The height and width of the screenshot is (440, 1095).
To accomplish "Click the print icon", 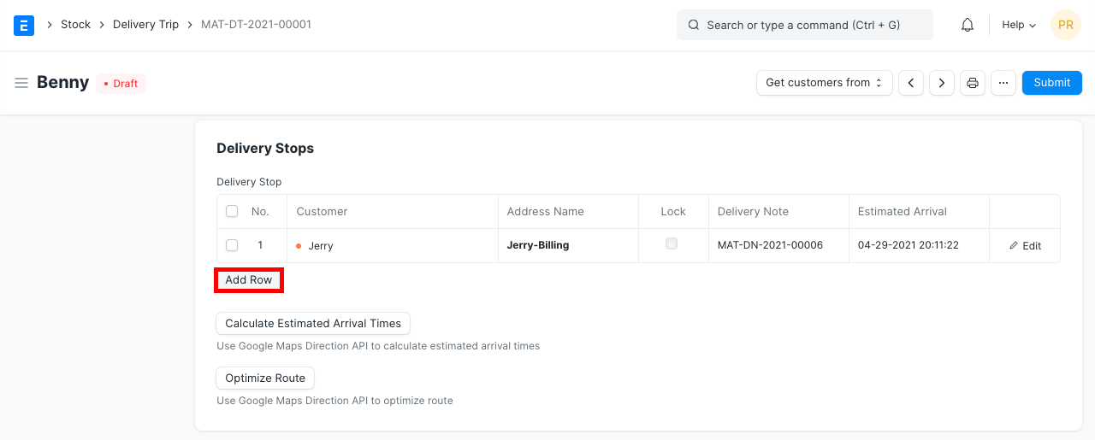I will point(973,83).
